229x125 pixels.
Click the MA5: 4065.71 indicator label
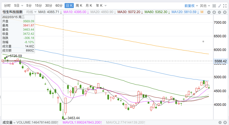pyautogui.click(x=50, y=12)
